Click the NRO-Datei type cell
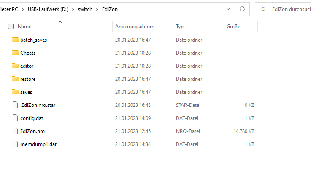This screenshot has height=186, width=311. click(188, 131)
